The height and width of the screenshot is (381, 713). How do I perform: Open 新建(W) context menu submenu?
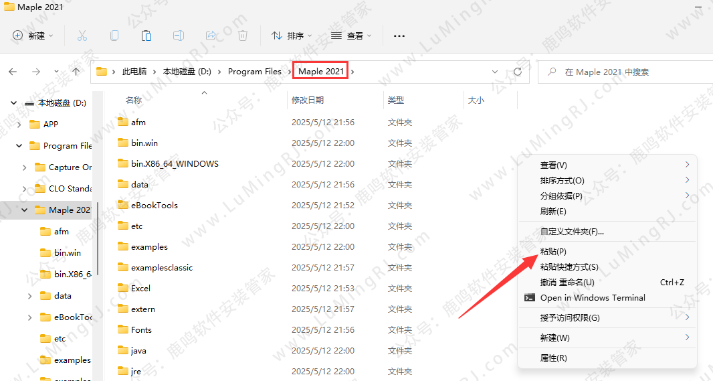[607, 337]
